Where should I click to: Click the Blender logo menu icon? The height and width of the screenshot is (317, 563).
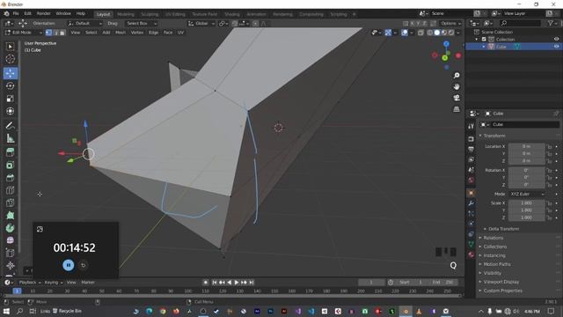point(6,14)
